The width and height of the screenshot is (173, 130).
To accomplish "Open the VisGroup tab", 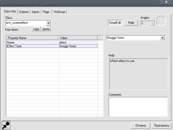I will (59, 12).
